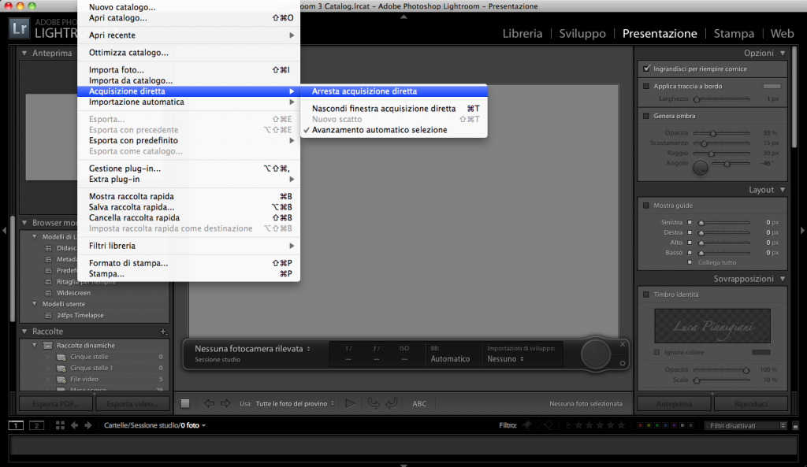The width and height of the screenshot is (807, 467).
Task: Enable Mostra guide checkbox
Action: tap(646, 206)
